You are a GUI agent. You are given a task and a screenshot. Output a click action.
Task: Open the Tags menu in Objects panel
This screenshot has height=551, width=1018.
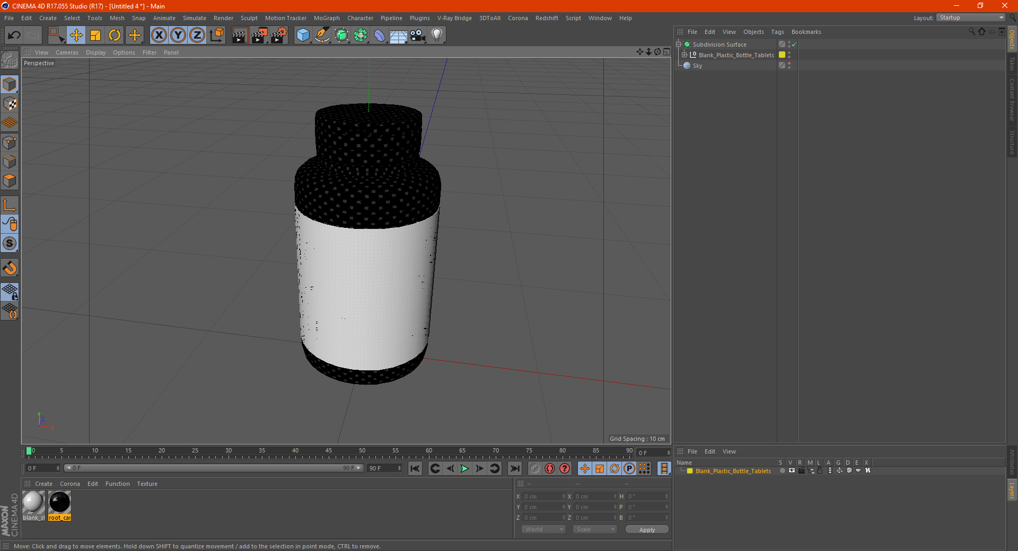tap(777, 32)
